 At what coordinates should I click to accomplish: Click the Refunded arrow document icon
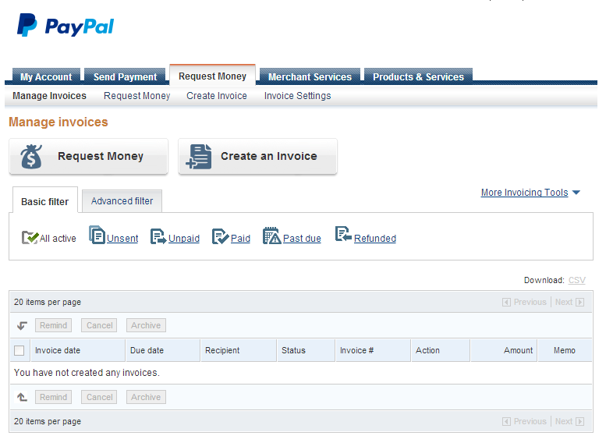[x=343, y=234]
